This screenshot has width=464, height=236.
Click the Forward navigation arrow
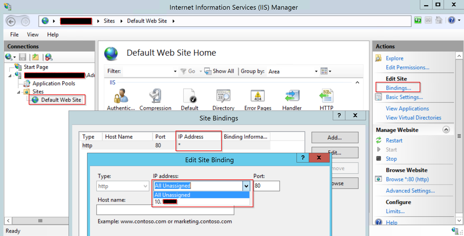coord(25,21)
